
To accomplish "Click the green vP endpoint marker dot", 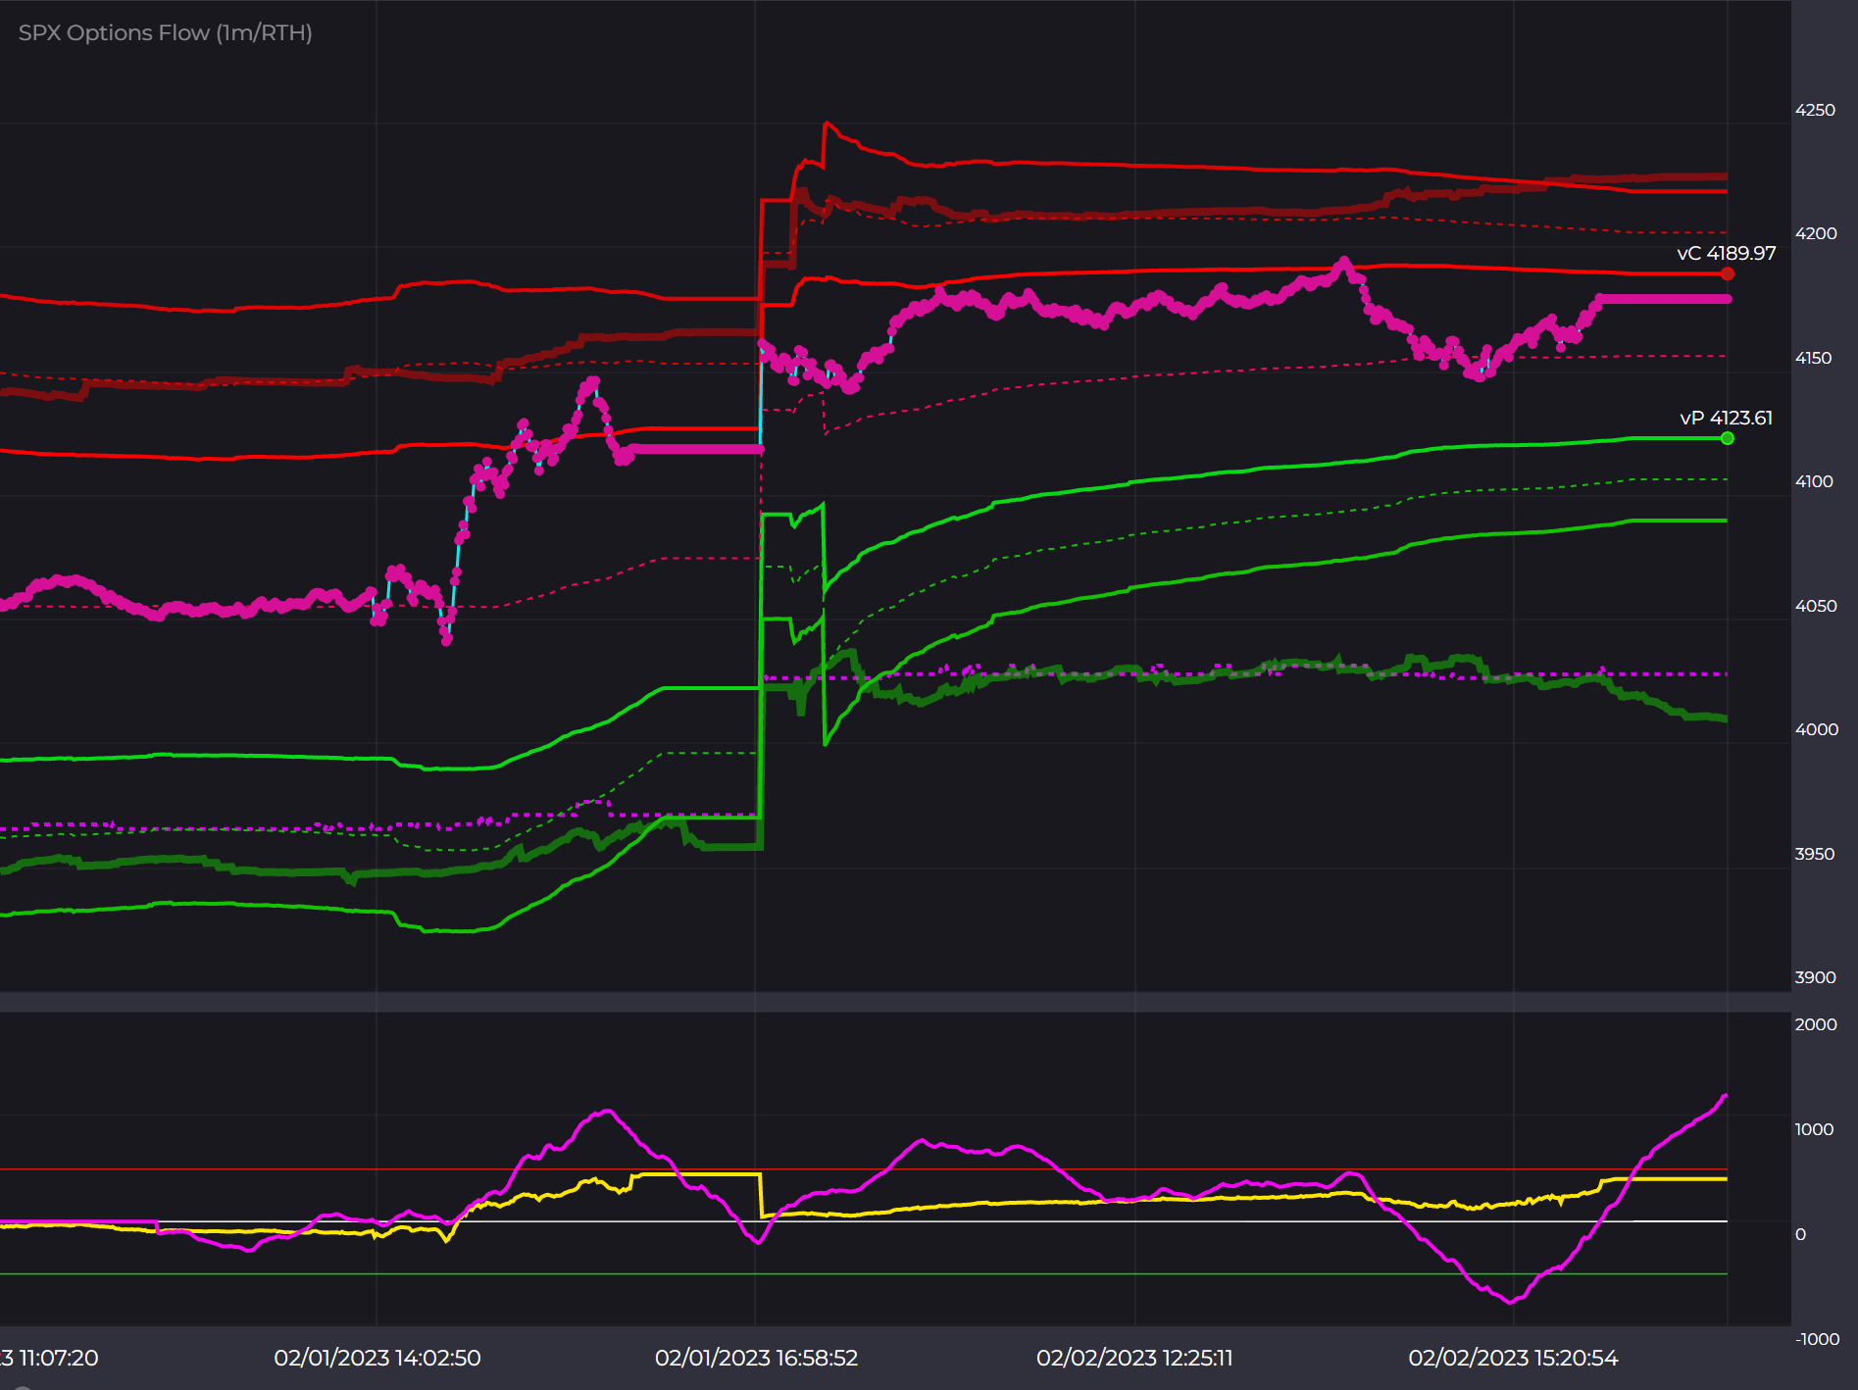I will [1727, 438].
